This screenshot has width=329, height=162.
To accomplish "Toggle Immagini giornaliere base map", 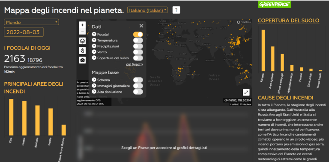I will 138,86.
